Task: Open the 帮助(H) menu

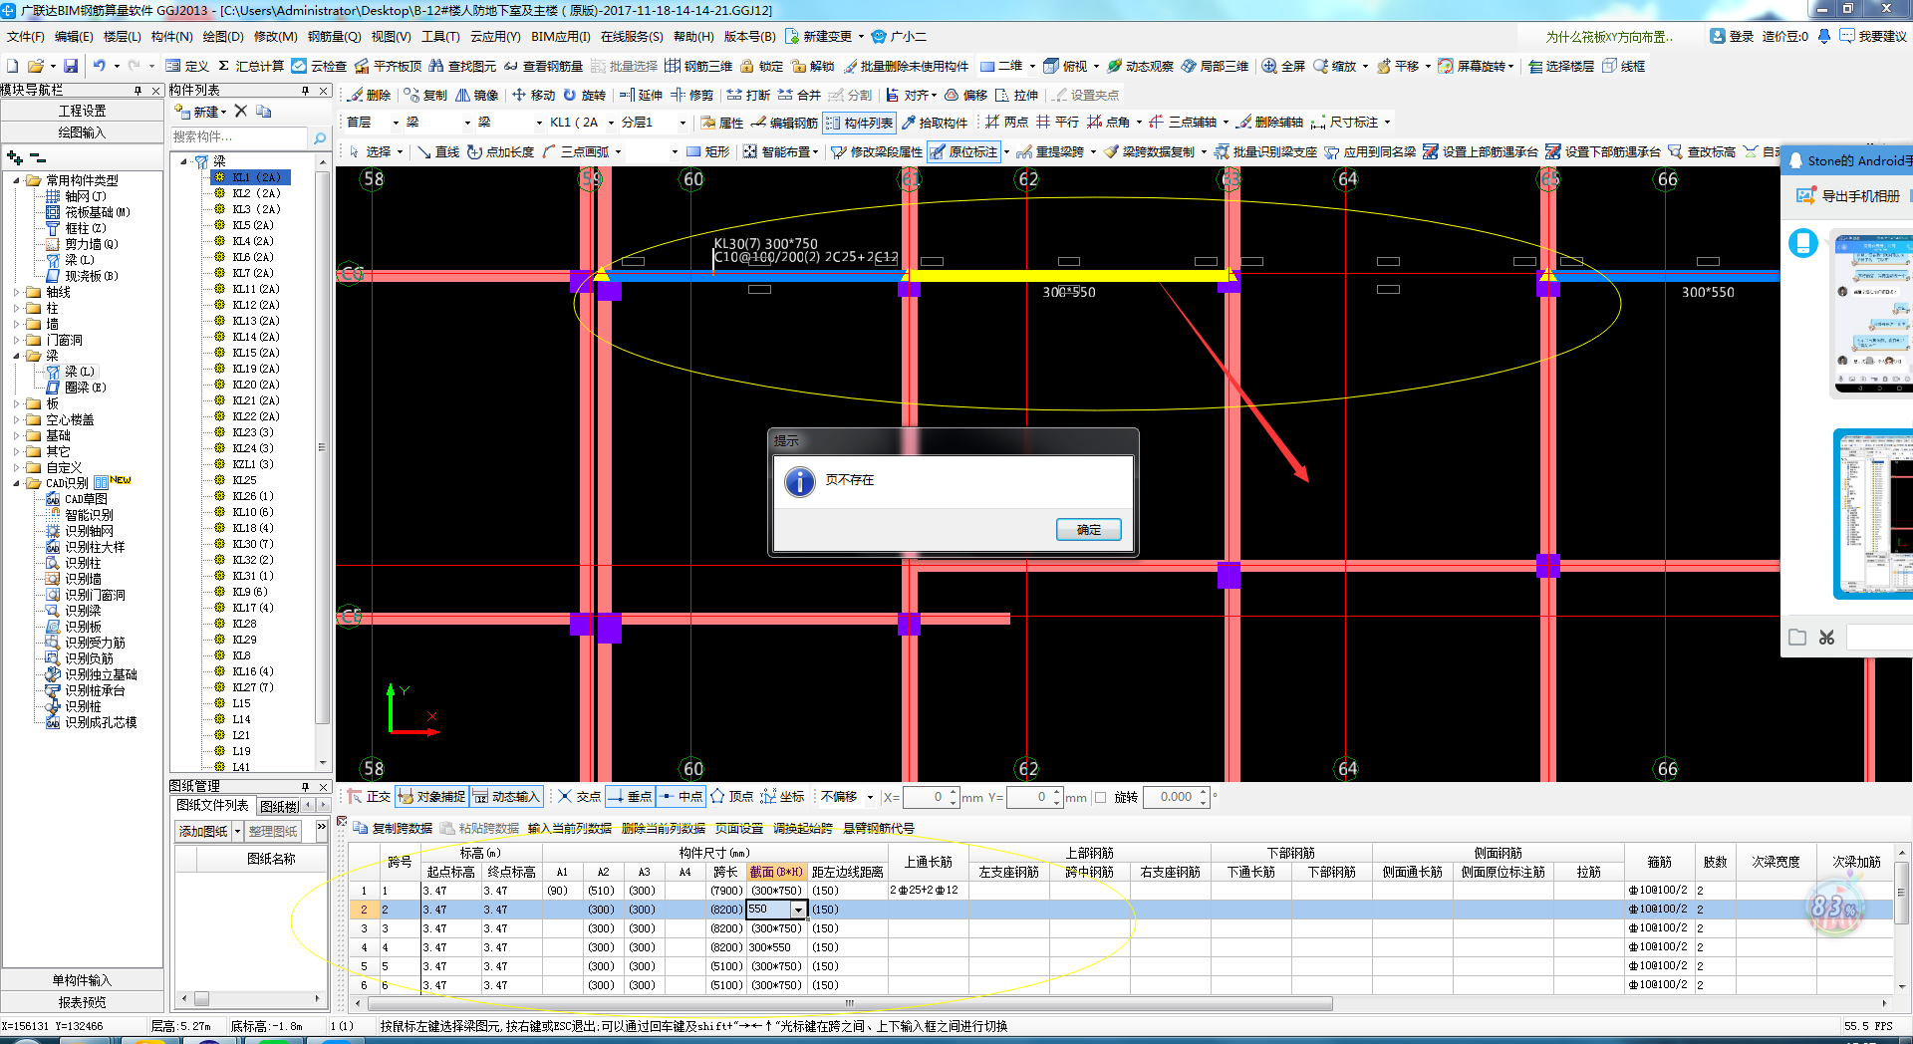Action: 693,37
